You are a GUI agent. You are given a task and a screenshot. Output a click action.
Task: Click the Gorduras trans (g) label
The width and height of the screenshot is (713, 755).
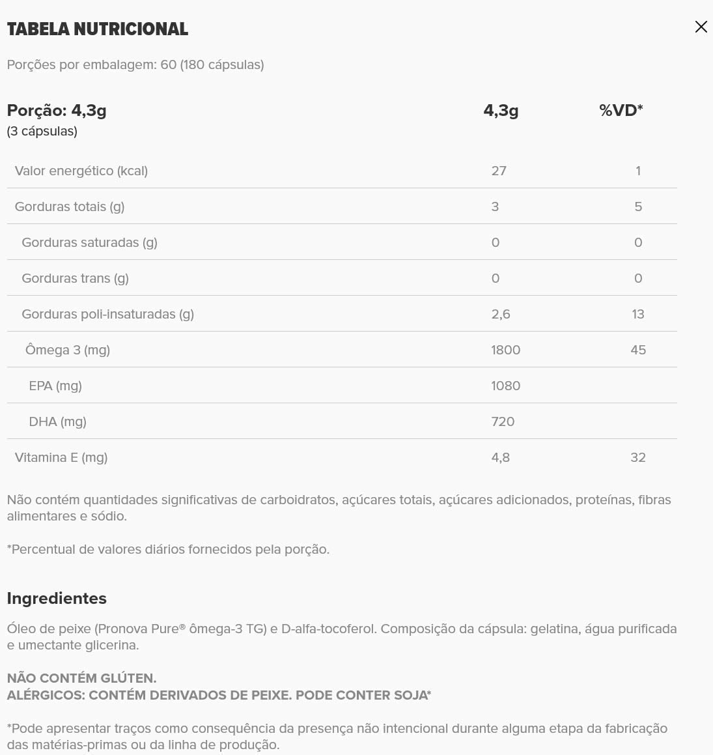point(75,278)
